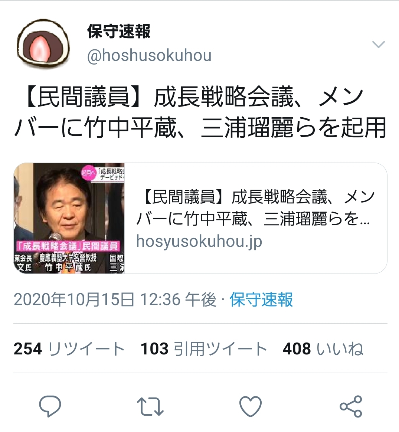Like the tweet with heart icon
Image resolution: width=399 pixels, height=432 pixels.
click(x=251, y=406)
